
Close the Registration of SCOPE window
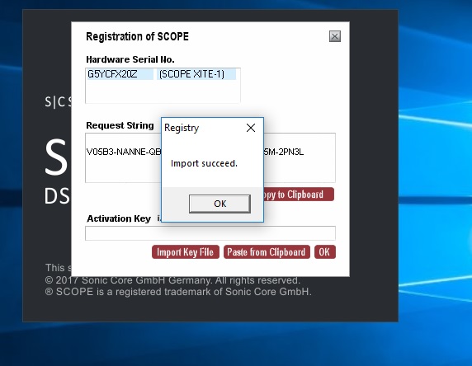(335, 36)
